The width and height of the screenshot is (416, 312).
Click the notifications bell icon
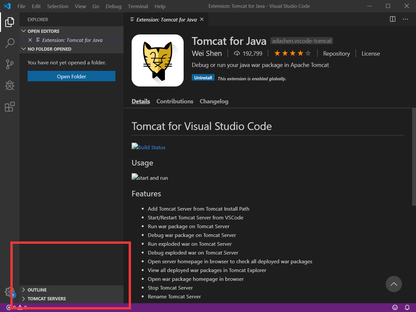(407, 307)
